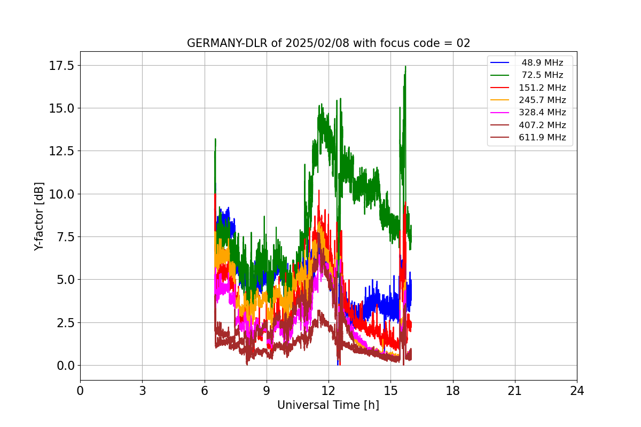The width and height of the screenshot is (641, 427).
Task: Click hour 24 on the Universal Time axis
Action: (x=577, y=391)
